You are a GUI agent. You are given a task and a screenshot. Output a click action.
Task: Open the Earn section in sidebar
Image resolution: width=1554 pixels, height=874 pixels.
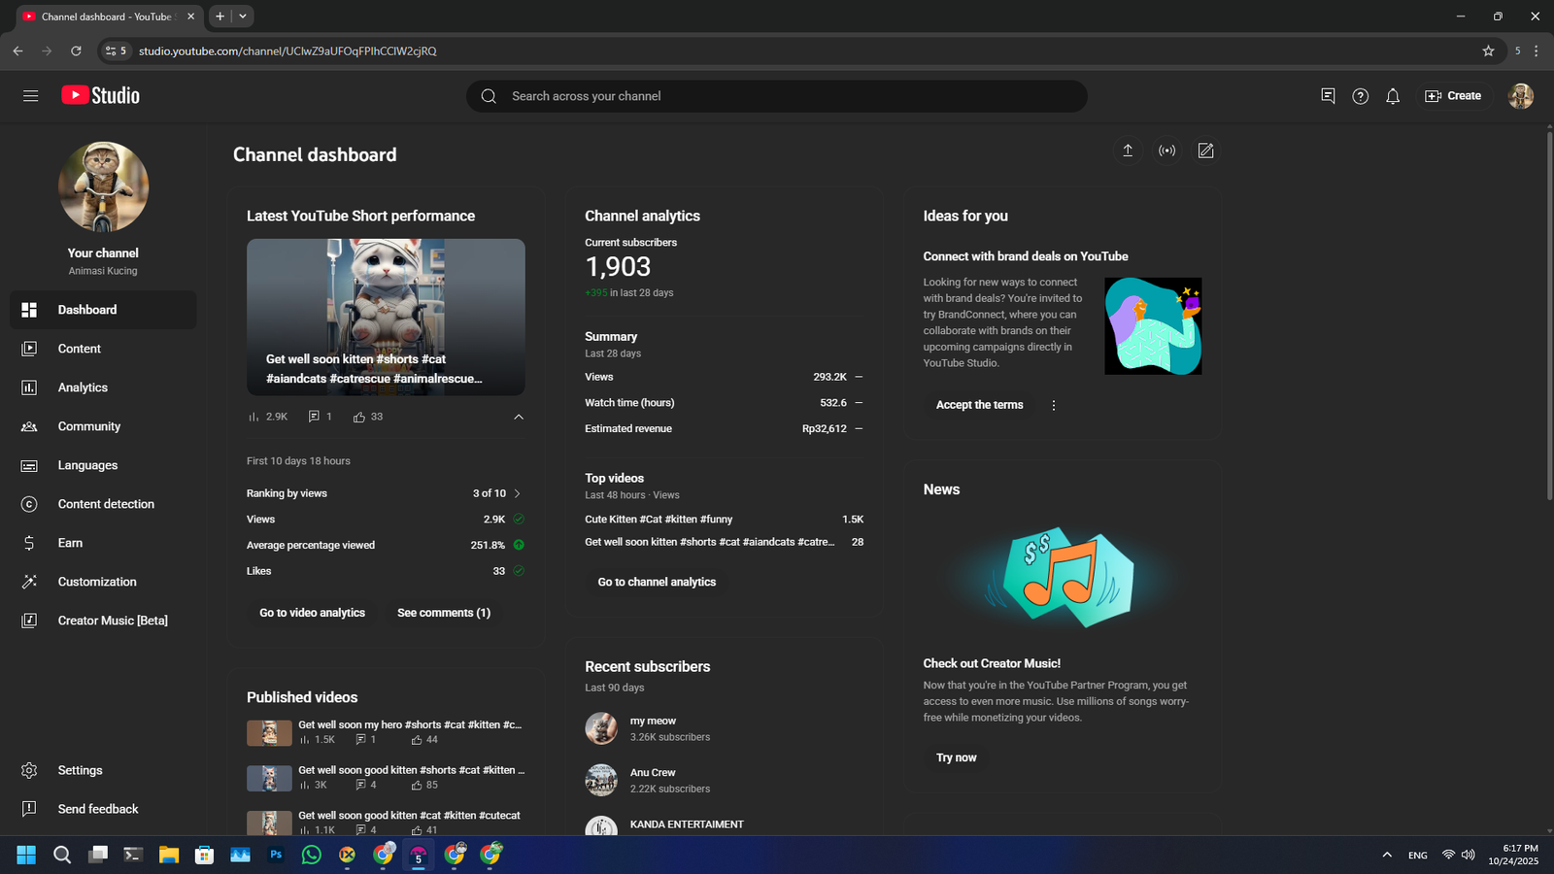pos(70,543)
